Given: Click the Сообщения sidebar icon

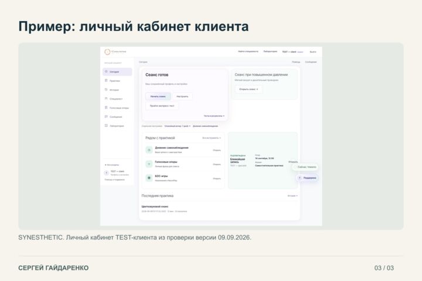Looking at the screenshot, I should click(106, 116).
